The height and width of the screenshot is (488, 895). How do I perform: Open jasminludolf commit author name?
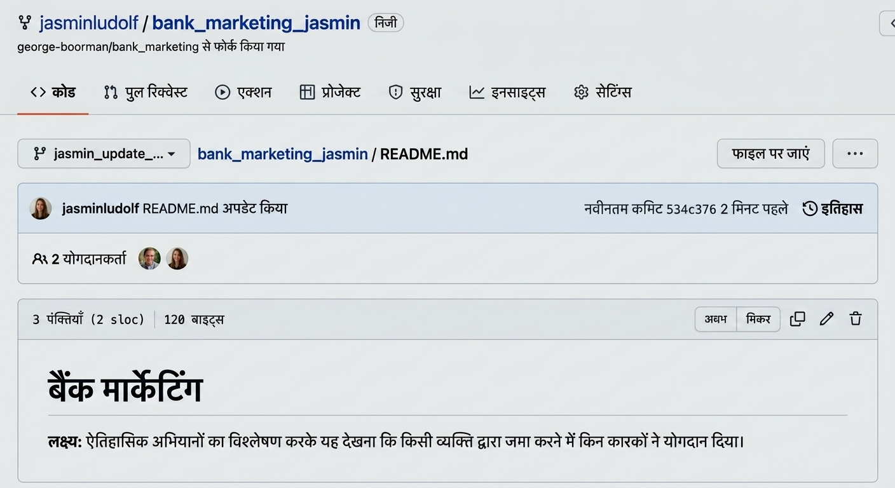click(x=100, y=208)
